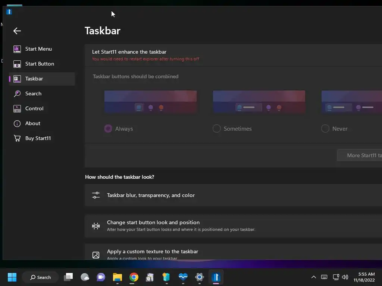Open the About page in the sidebar
This screenshot has height=286, width=382.
(42, 123)
